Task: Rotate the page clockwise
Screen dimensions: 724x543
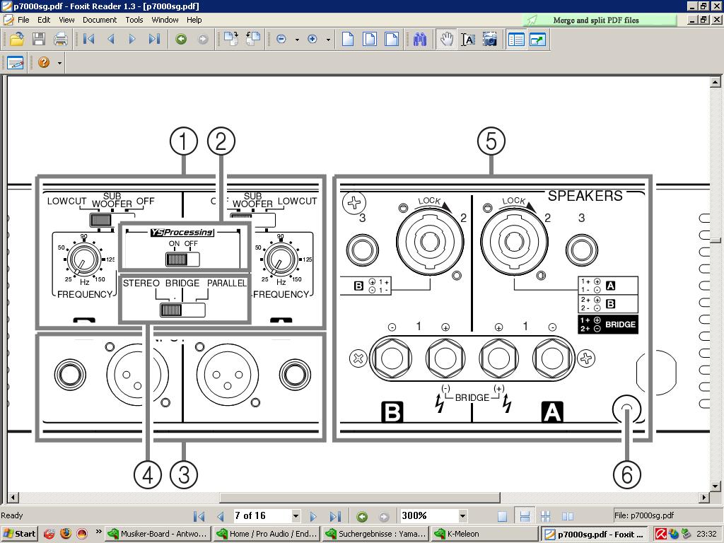Action: coord(231,40)
